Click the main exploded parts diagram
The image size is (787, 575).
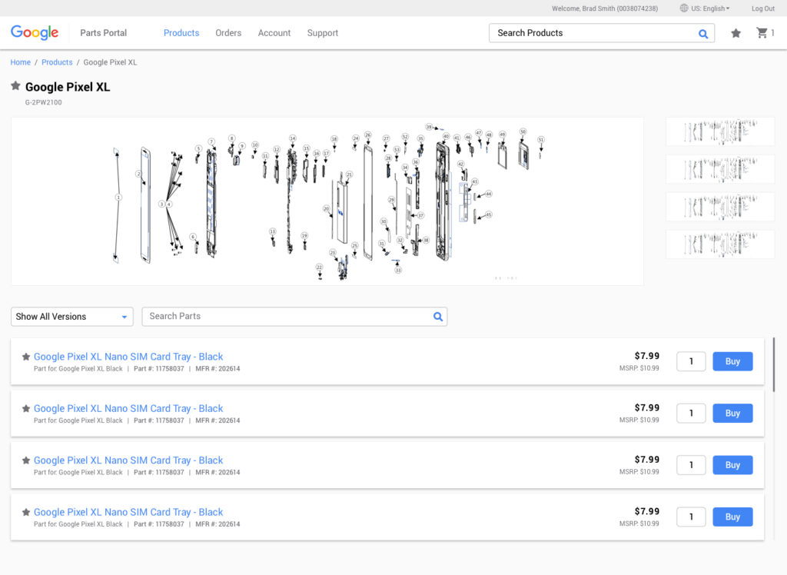coord(327,201)
